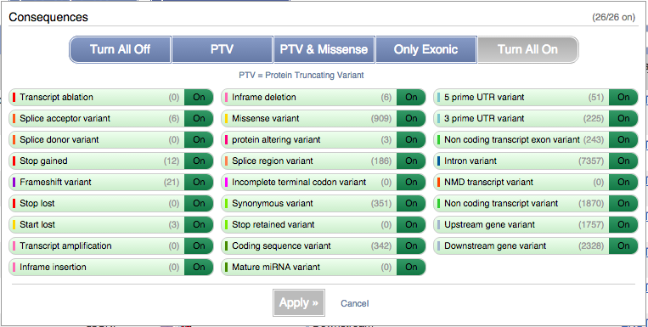This screenshot has height=327, width=648.
Task: Click purple color marker beside Frameshift variant
Action: (x=14, y=183)
